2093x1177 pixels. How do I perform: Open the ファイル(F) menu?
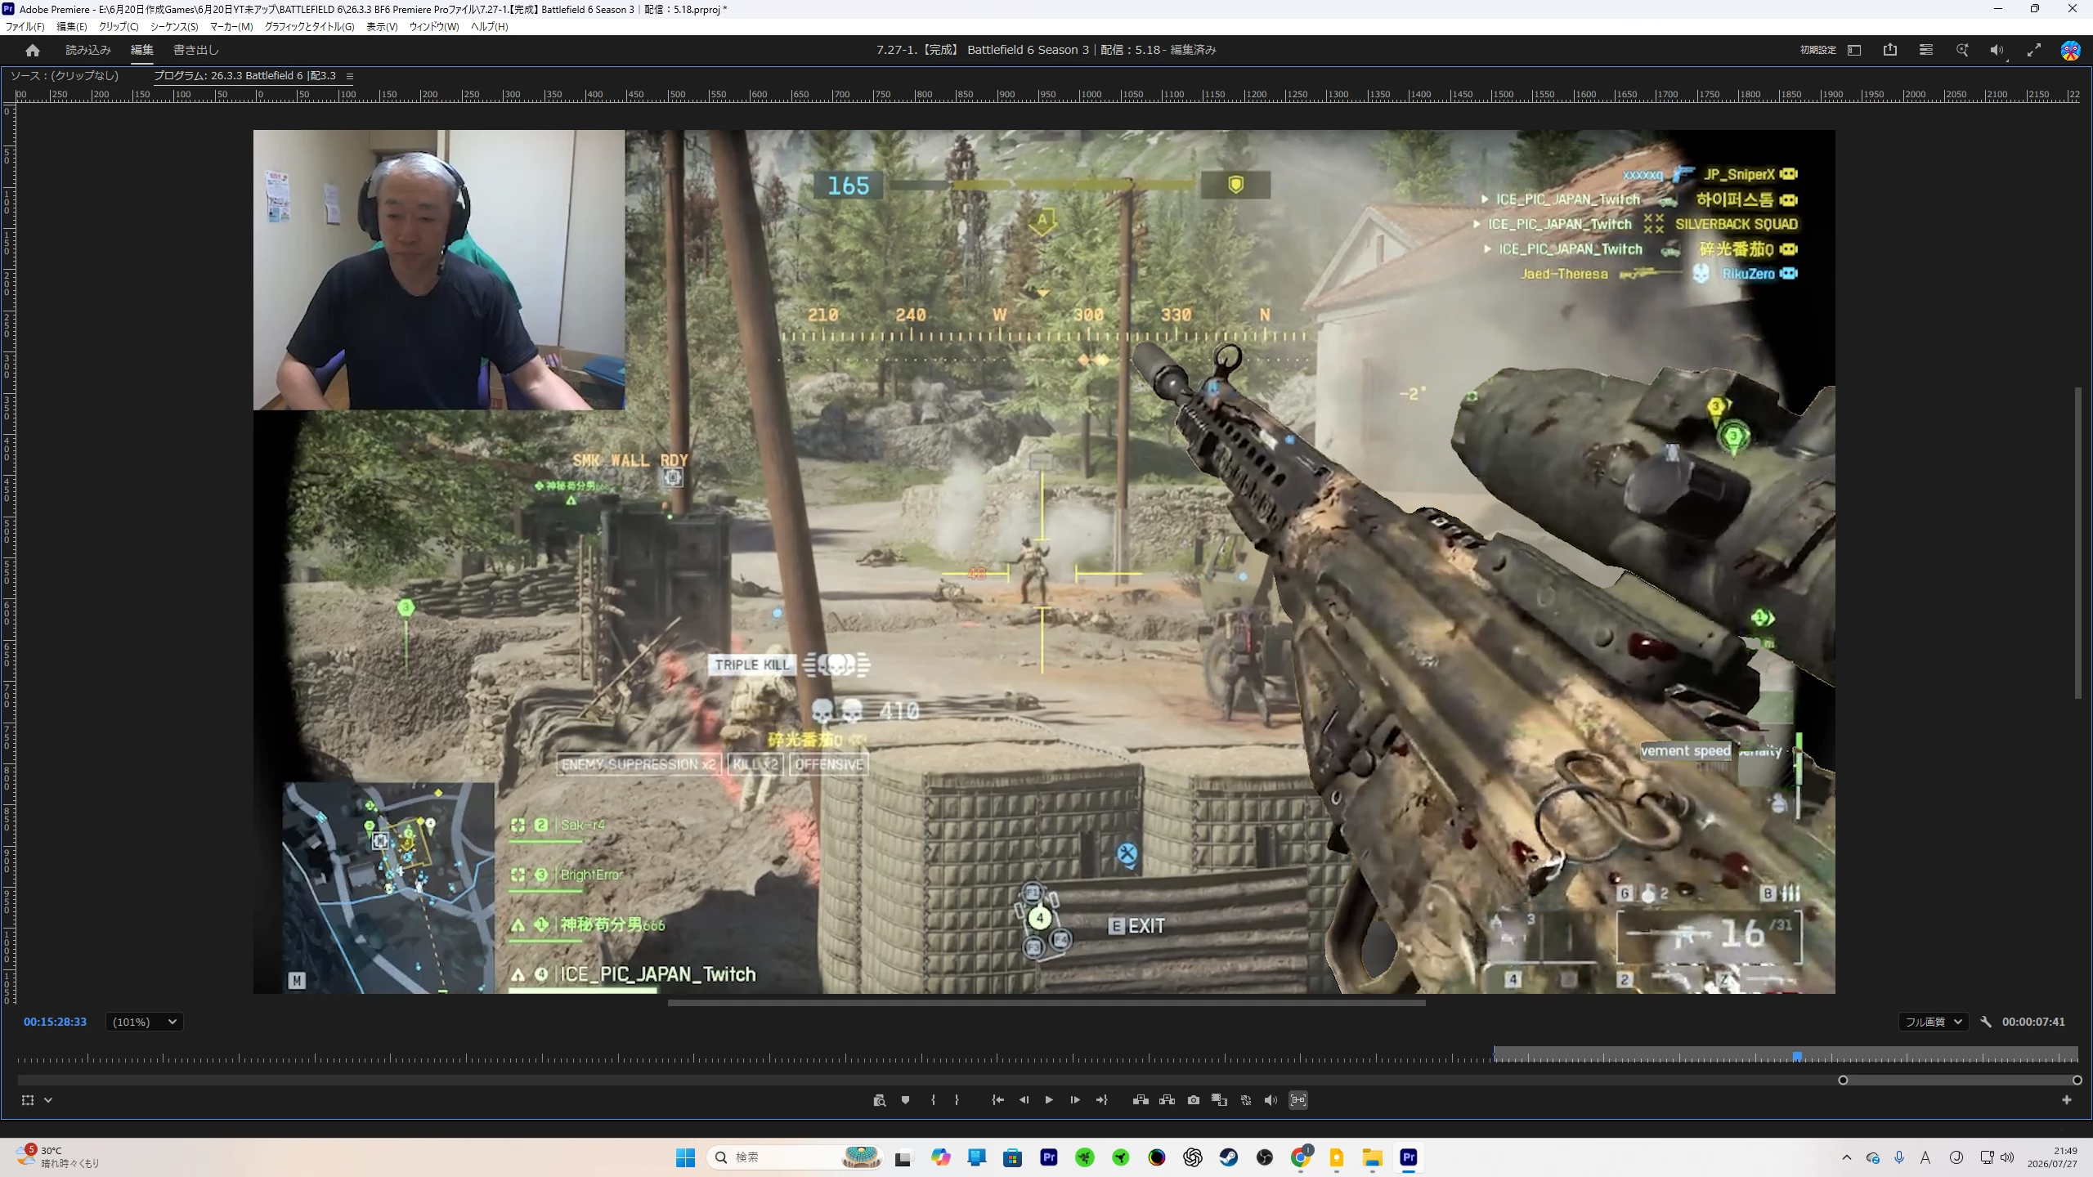25,27
